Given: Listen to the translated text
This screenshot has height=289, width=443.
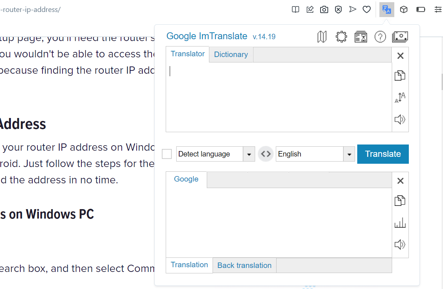Looking at the screenshot, I should [400, 245].
